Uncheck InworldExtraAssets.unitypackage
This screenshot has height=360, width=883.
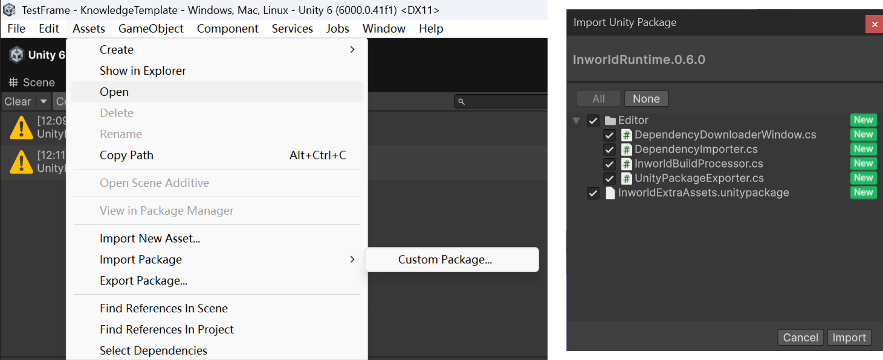[x=593, y=192]
